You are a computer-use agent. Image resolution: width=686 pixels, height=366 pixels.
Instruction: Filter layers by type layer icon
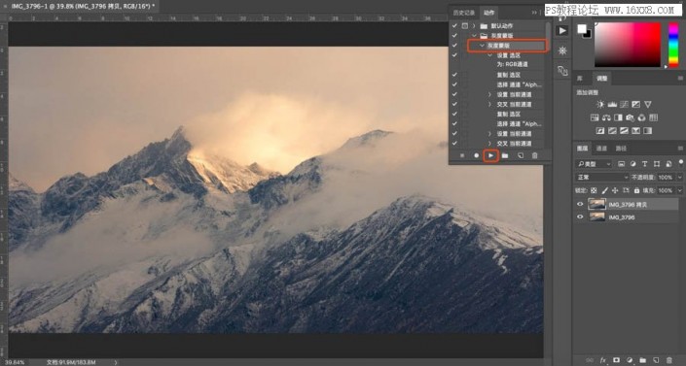(645, 164)
